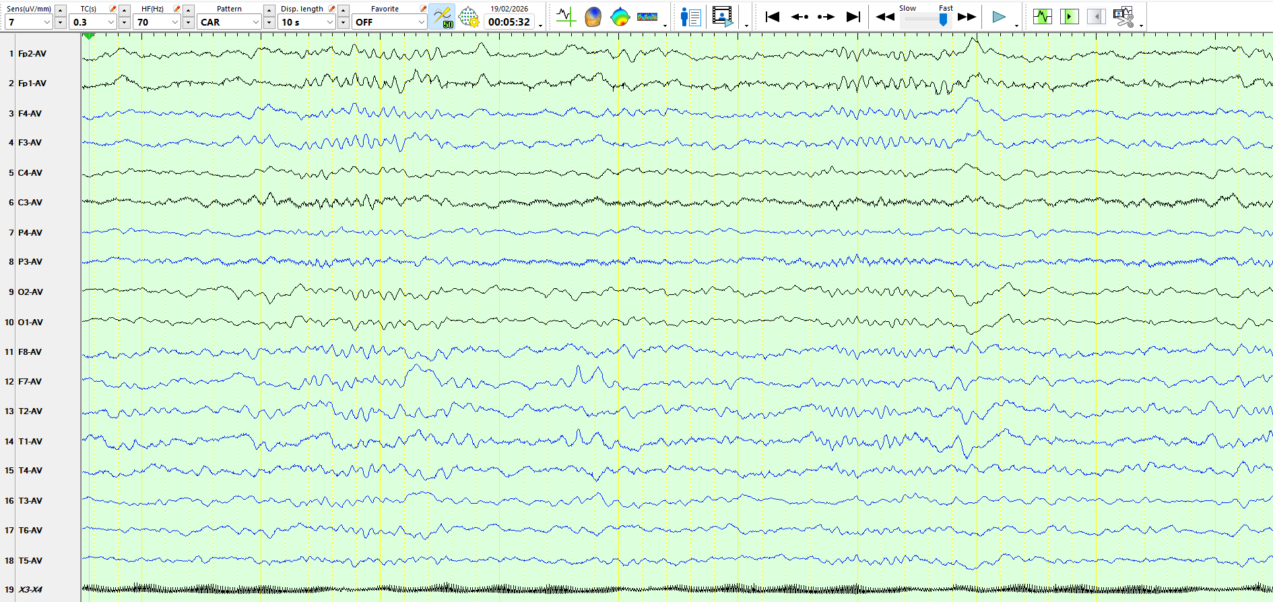Screen dimensions: 1273x602
Task: Expand the mapping tools overflow arrow
Action: (665, 26)
